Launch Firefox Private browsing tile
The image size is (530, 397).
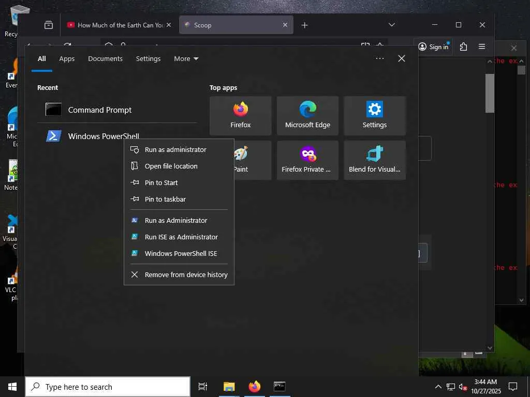point(307,160)
